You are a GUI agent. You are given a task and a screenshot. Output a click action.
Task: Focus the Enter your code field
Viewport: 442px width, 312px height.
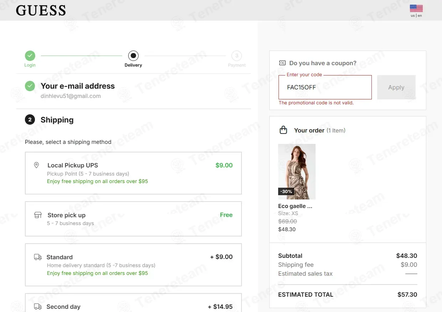tap(325, 87)
